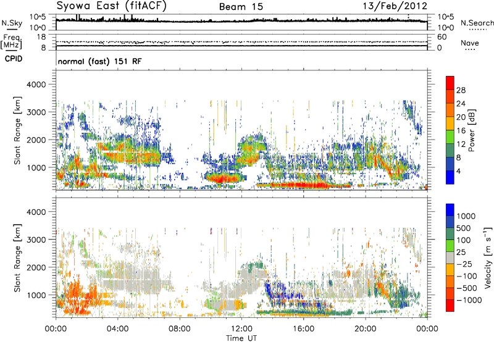Click "Slant Range [km]" label of velocity panel
Screen dimensions: 494x342
tap(17, 257)
